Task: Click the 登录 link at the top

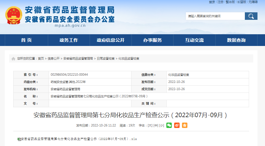Action: click(212, 2)
